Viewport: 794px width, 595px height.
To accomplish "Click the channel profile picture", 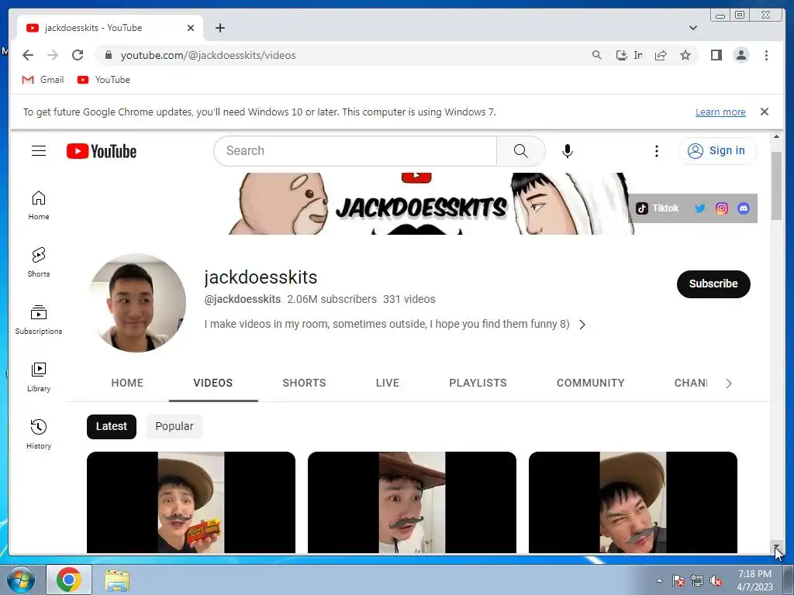I will [x=136, y=303].
